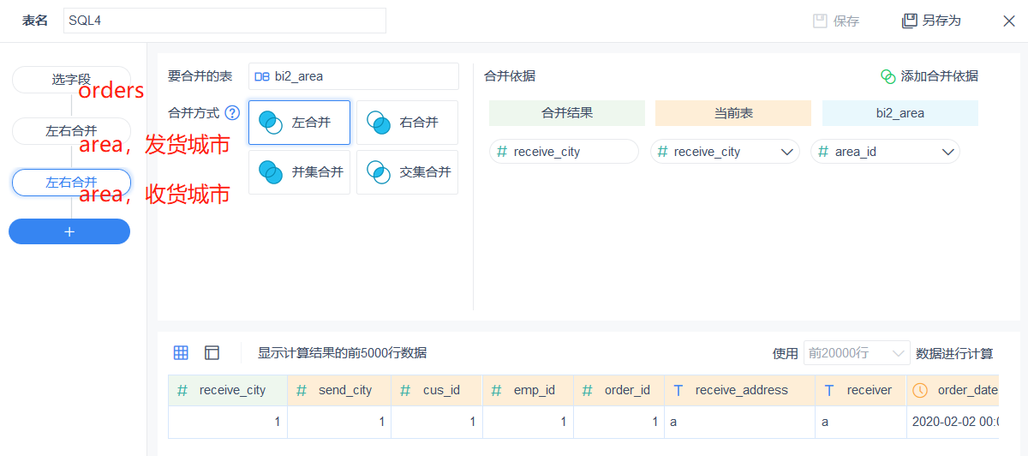Click the blue plus add step button

click(69, 231)
